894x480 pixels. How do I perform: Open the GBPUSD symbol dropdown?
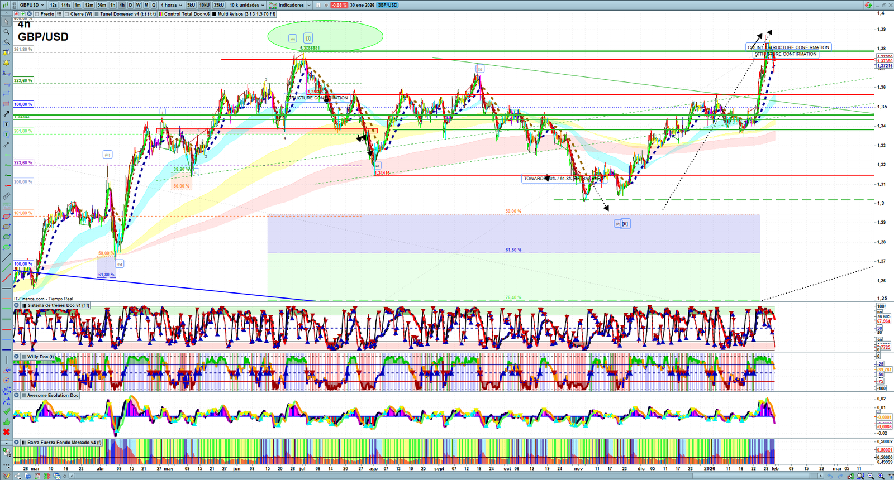point(31,5)
